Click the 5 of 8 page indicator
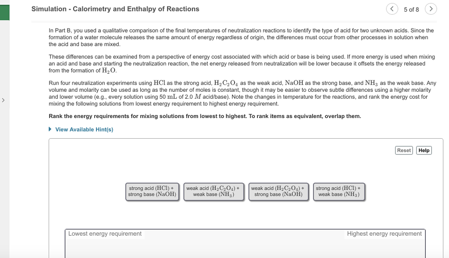 411,8
